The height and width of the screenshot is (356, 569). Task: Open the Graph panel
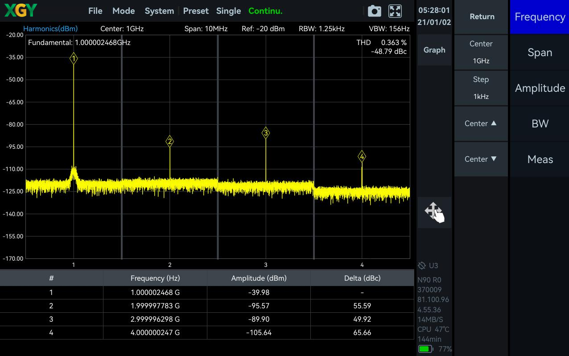tap(434, 50)
